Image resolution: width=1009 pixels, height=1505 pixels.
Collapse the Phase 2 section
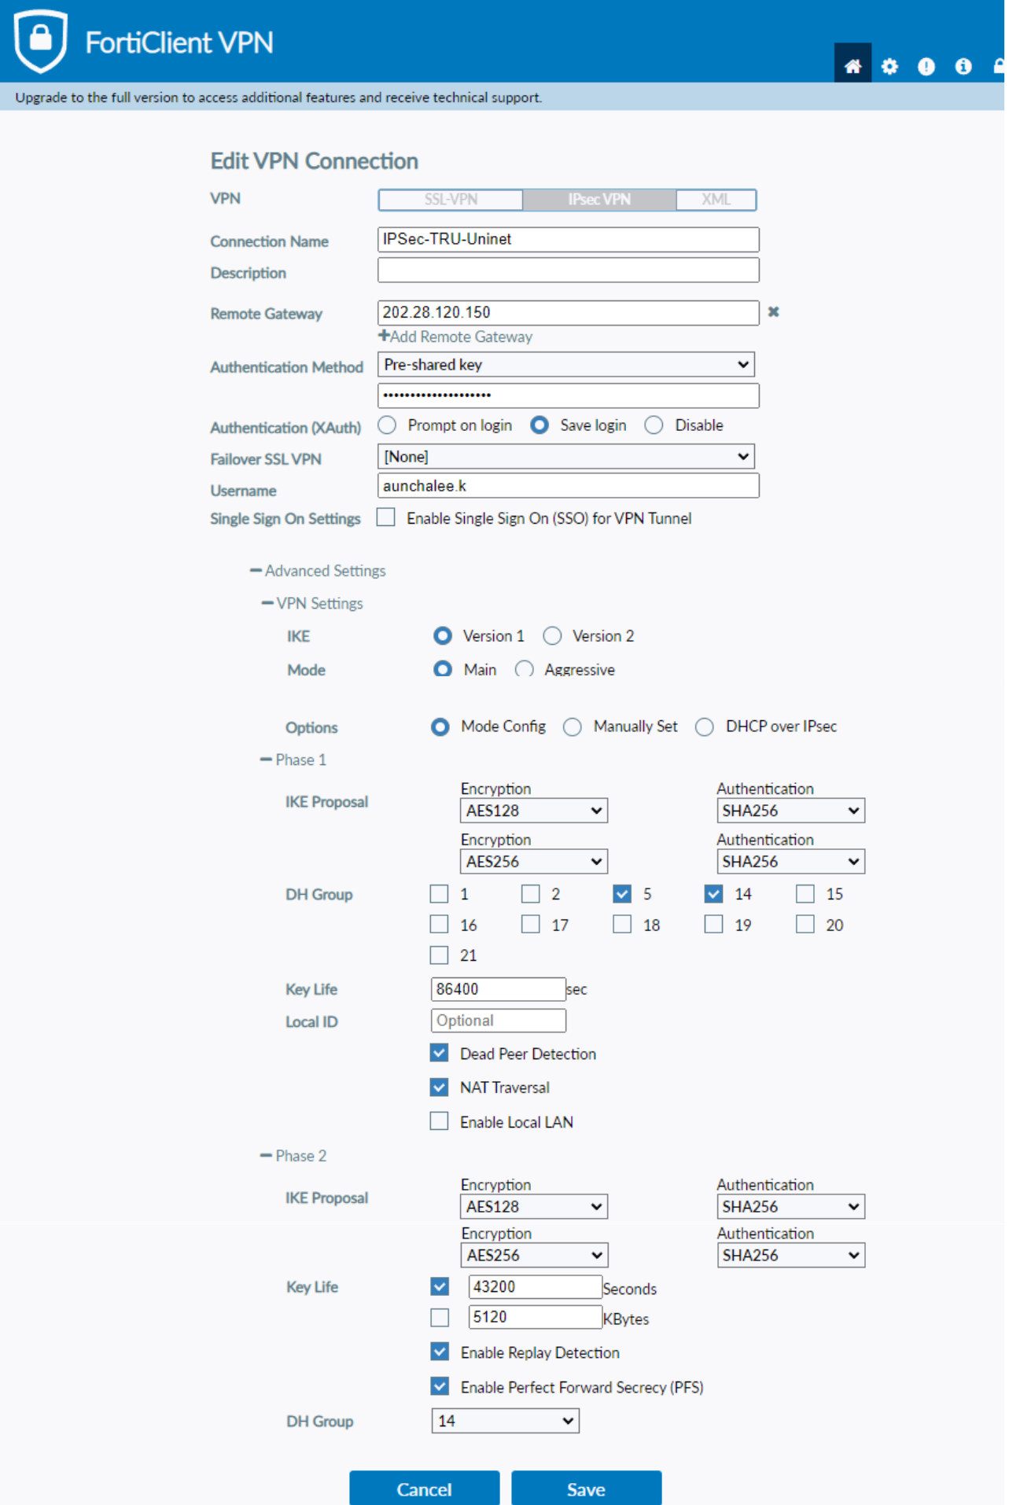[x=293, y=1156]
